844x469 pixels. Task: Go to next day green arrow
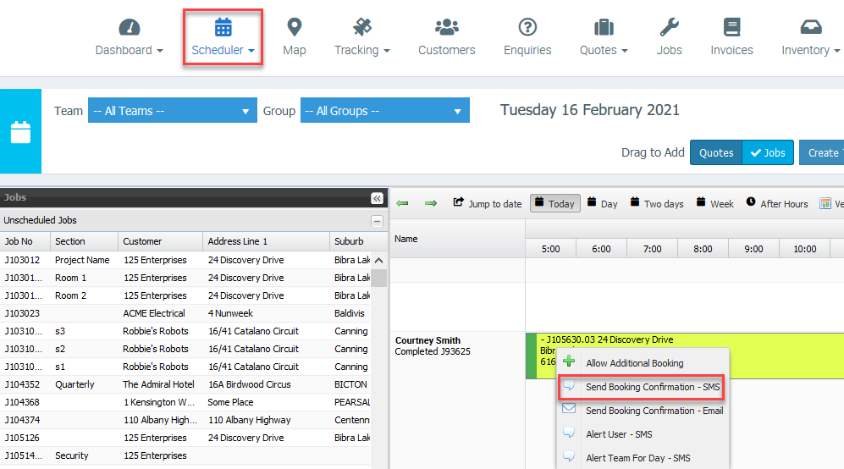431,203
